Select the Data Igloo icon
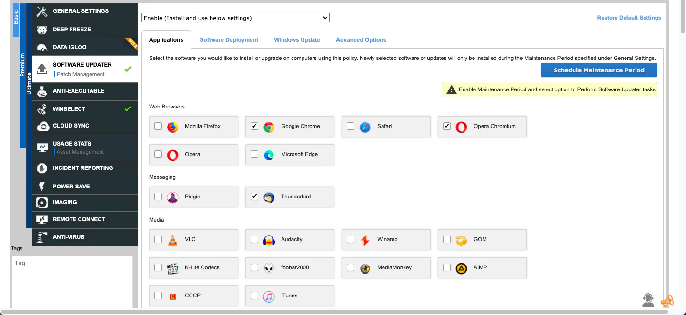 point(42,48)
